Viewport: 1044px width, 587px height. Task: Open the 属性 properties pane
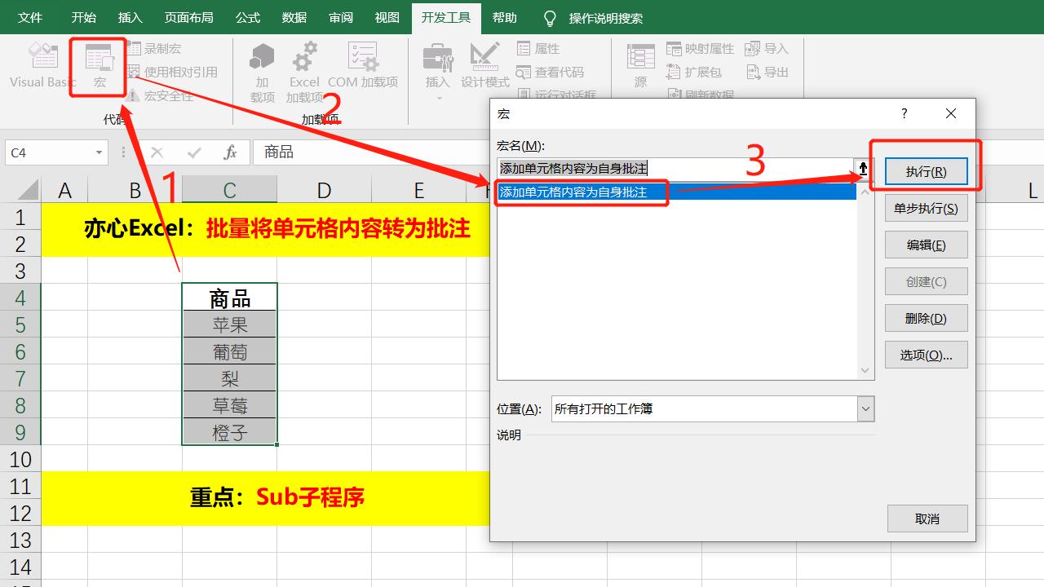pyautogui.click(x=538, y=48)
